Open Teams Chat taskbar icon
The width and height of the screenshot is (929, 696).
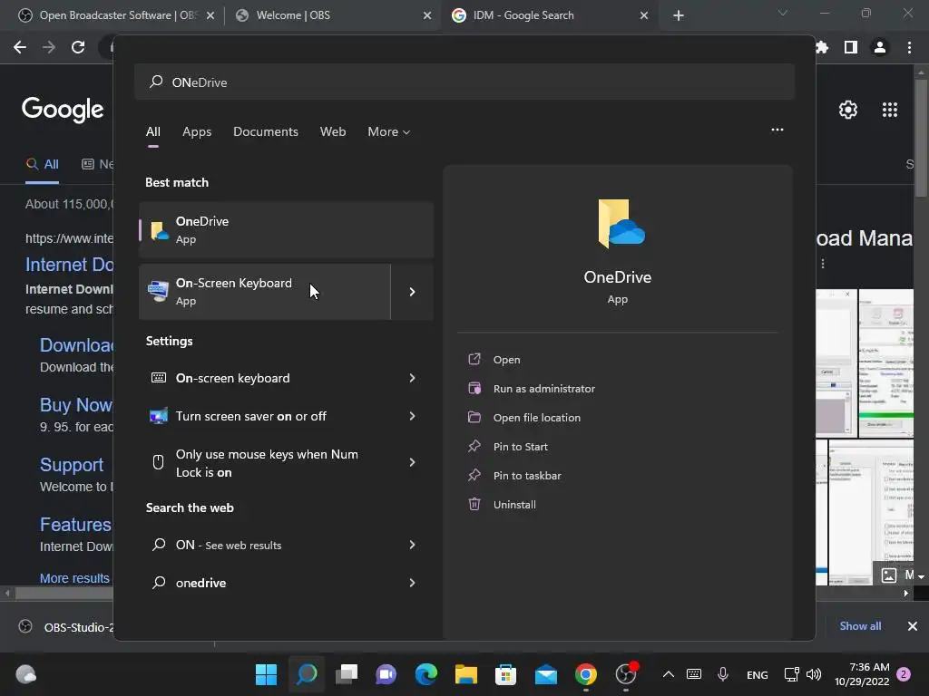(x=386, y=674)
